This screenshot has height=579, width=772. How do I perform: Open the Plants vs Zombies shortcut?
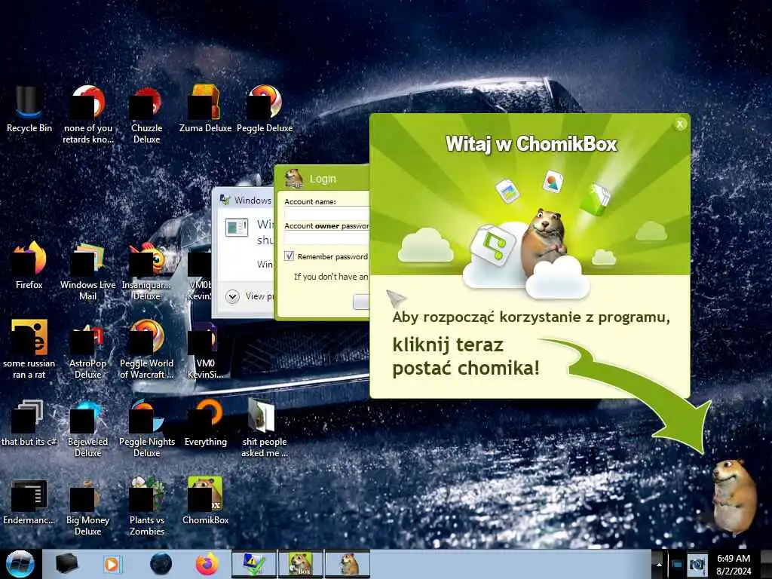click(146, 506)
